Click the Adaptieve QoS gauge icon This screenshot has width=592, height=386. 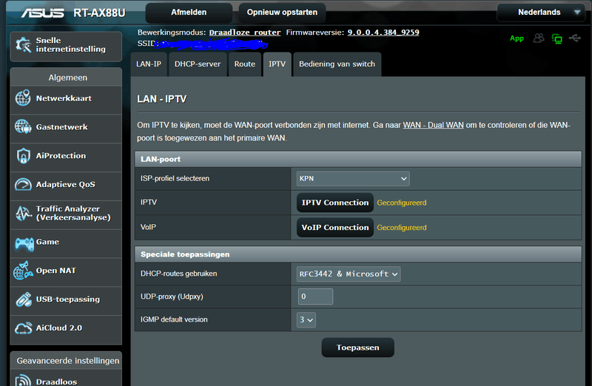(x=23, y=184)
